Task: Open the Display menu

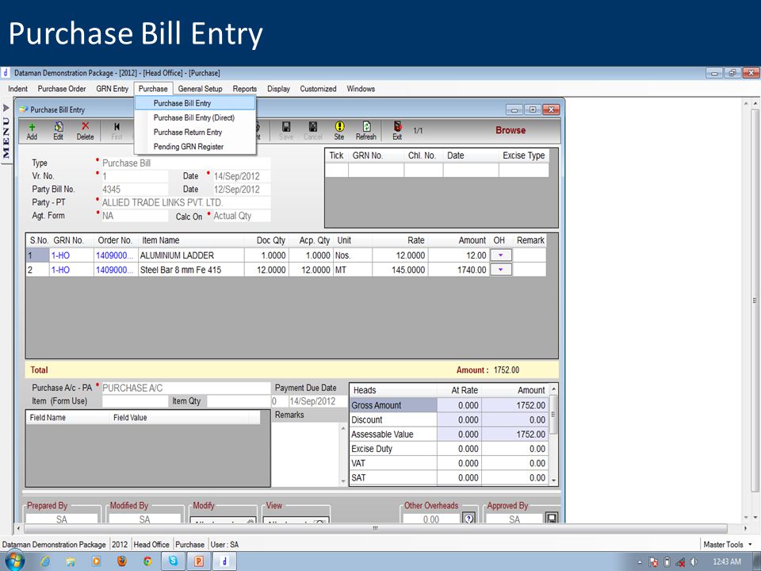Action: 278,89
